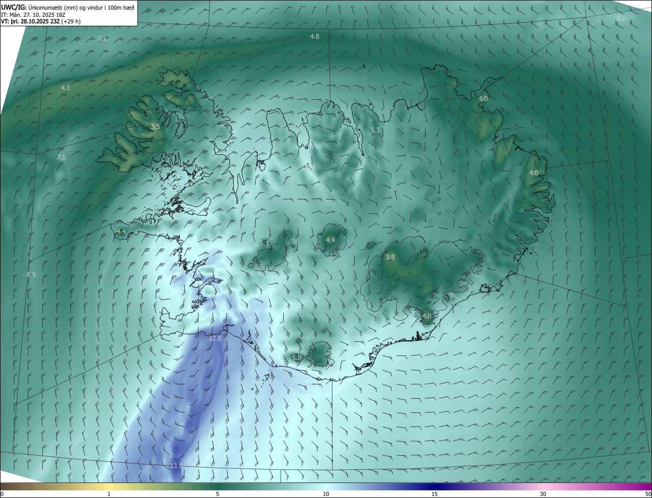This screenshot has height=498, width=652.
Task: Click the 6.9 value label
Action: [31, 275]
